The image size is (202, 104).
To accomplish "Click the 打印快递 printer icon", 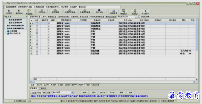I will coord(42,10).
